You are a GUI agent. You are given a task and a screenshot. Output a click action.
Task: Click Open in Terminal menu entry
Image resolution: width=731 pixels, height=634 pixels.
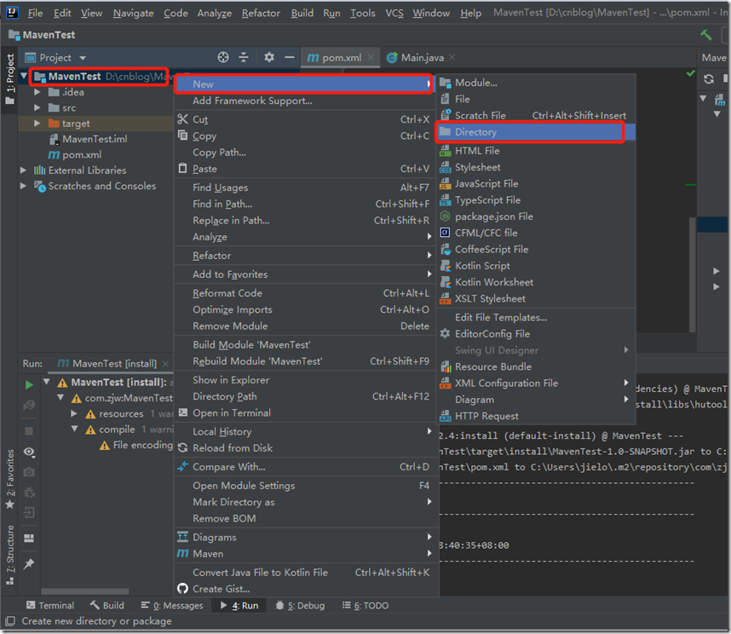click(306, 413)
